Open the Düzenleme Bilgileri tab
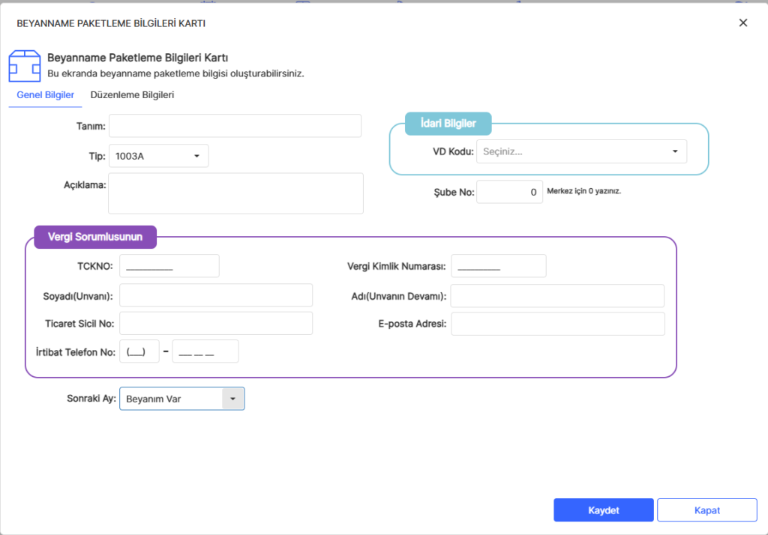The height and width of the screenshot is (535, 768). point(132,95)
